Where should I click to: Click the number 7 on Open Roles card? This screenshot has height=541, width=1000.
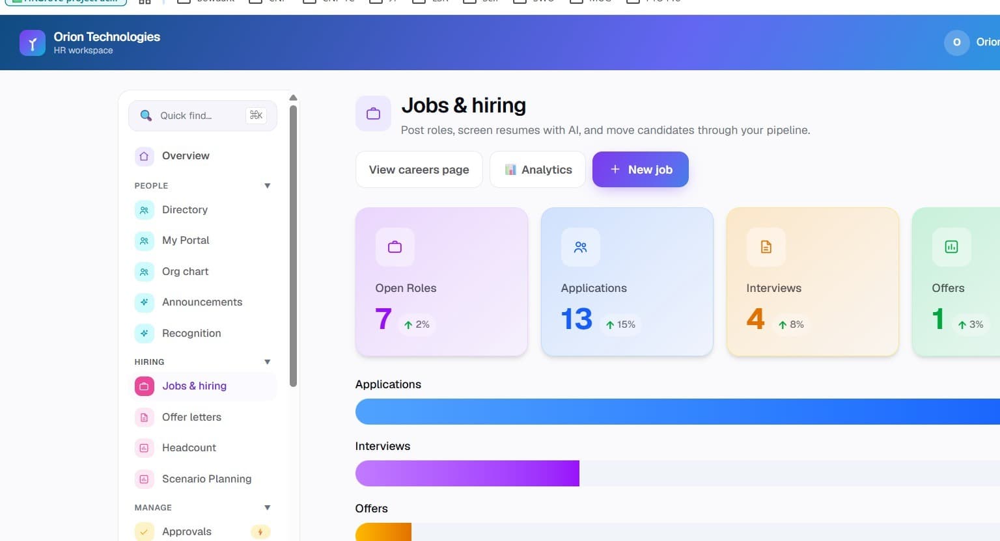(383, 319)
